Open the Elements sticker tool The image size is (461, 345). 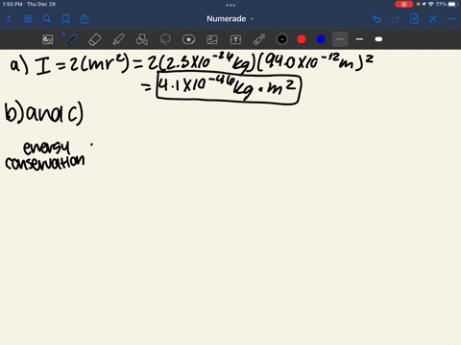coord(188,39)
